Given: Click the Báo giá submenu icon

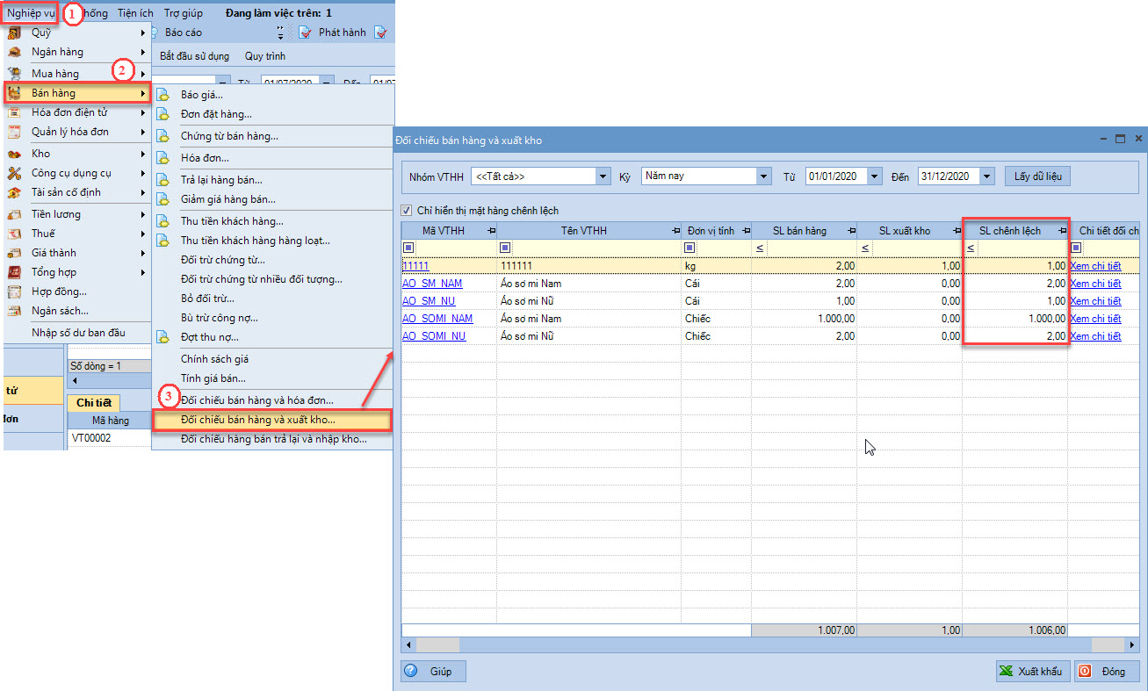Looking at the screenshot, I should pos(162,95).
